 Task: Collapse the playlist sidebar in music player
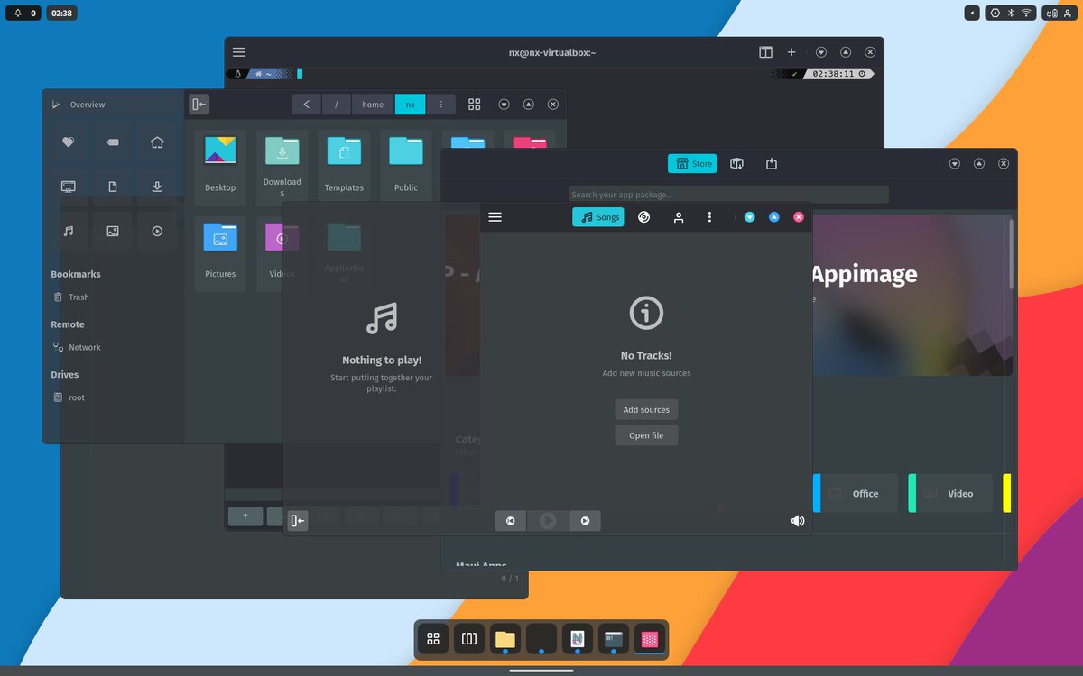[x=298, y=521]
